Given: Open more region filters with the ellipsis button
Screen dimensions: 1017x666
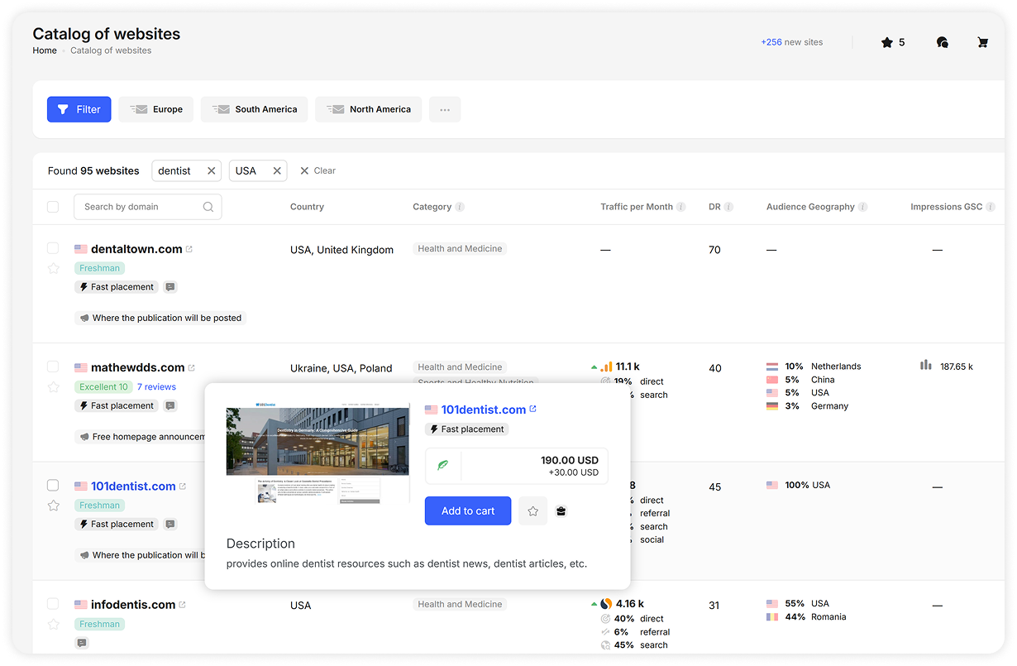Looking at the screenshot, I should tap(445, 108).
